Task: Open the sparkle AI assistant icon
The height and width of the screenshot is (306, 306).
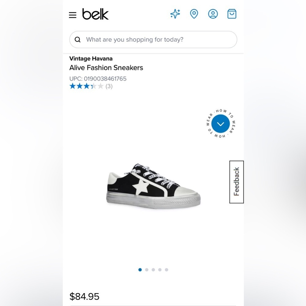Action: pos(175,14)
